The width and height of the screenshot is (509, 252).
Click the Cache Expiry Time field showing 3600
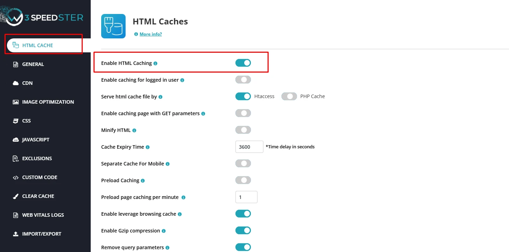[x=249, y=147]
